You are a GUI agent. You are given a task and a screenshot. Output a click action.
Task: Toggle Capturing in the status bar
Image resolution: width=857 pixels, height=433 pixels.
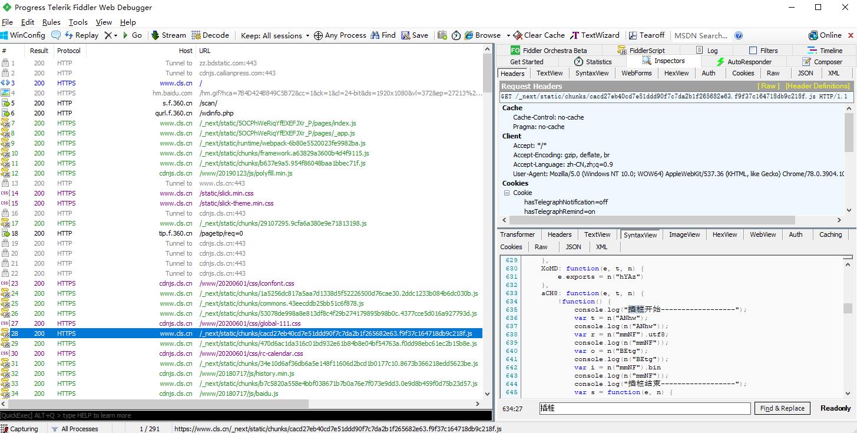tap(20, 429)
